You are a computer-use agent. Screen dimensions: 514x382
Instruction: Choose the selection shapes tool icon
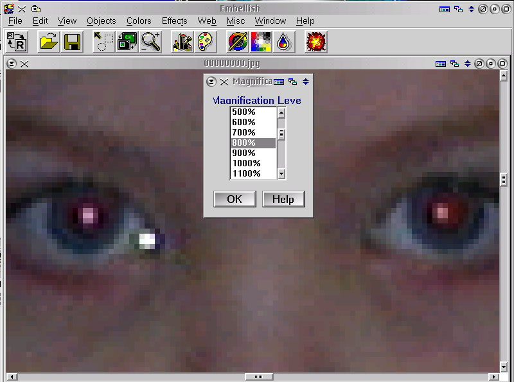click(104, 42)
